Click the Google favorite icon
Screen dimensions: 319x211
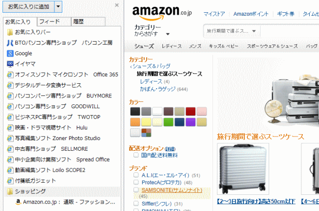click(10, 53)
